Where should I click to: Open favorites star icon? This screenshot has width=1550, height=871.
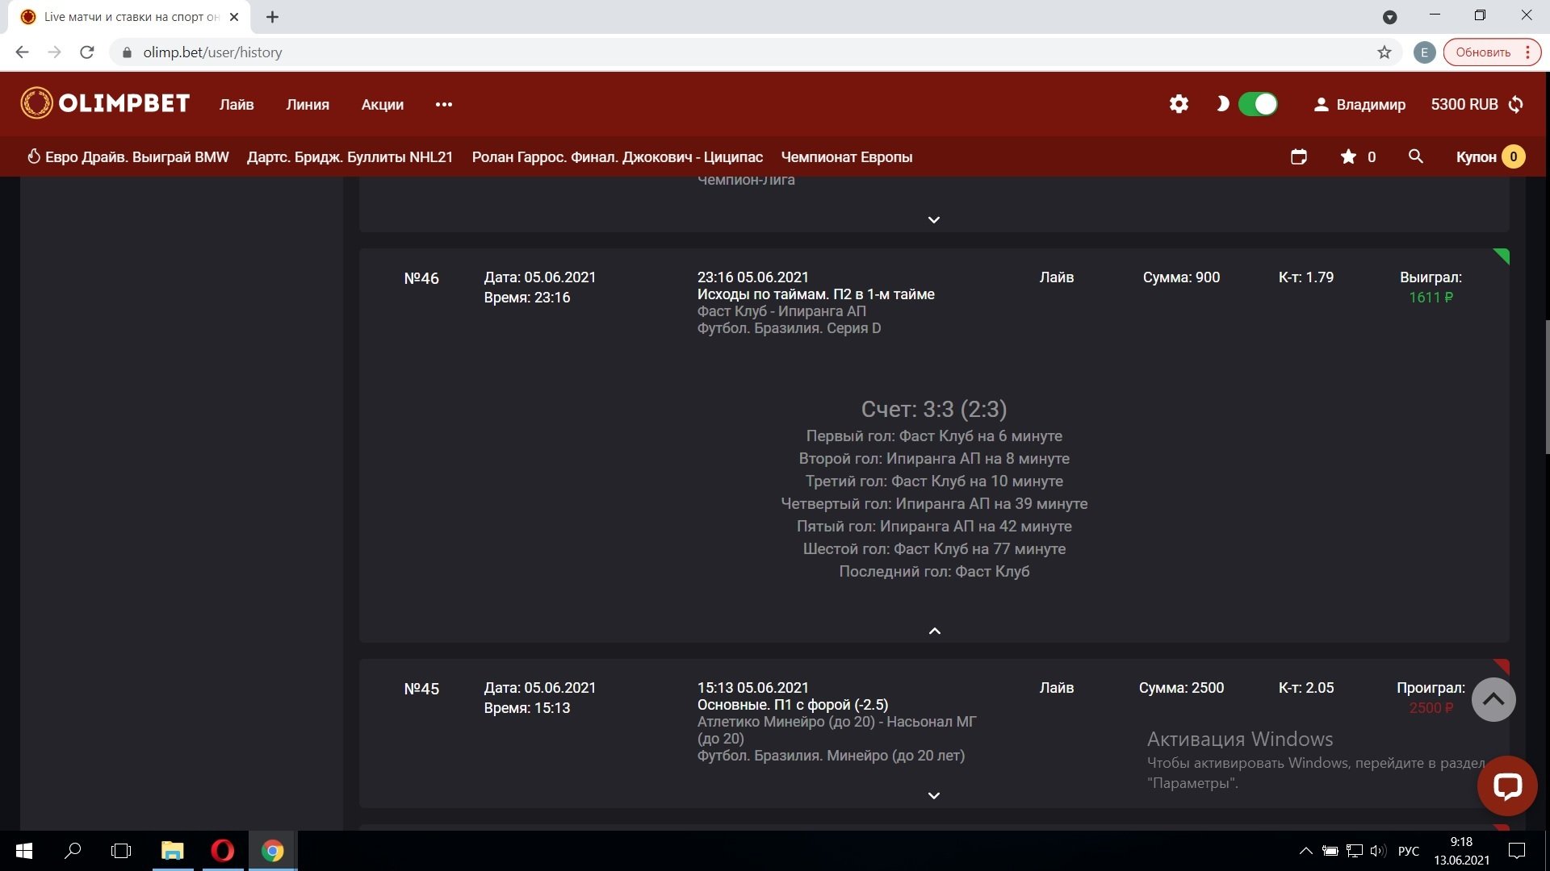[x=1348, y=156]
